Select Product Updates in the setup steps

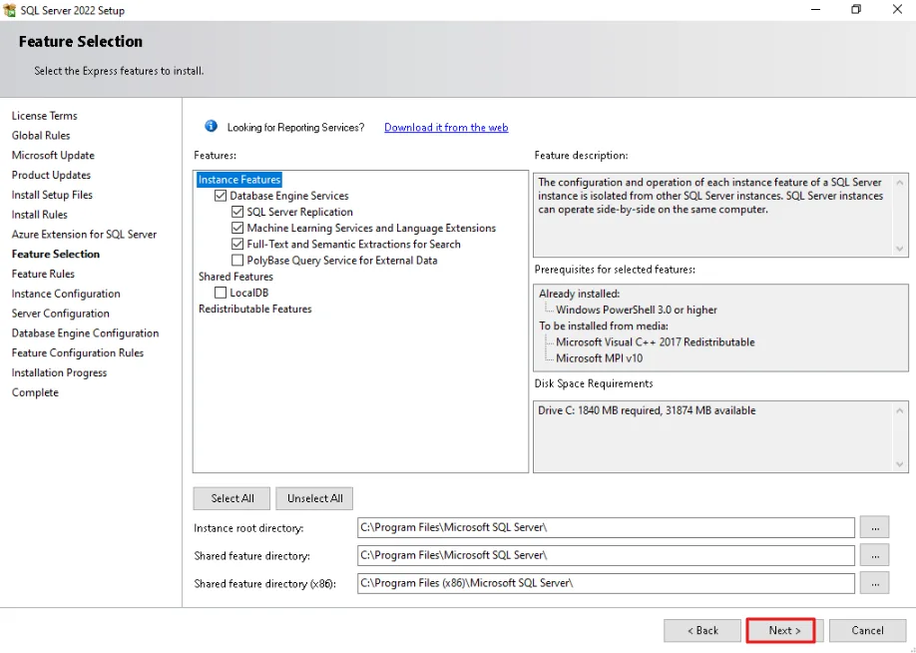[x=52, y=176]
